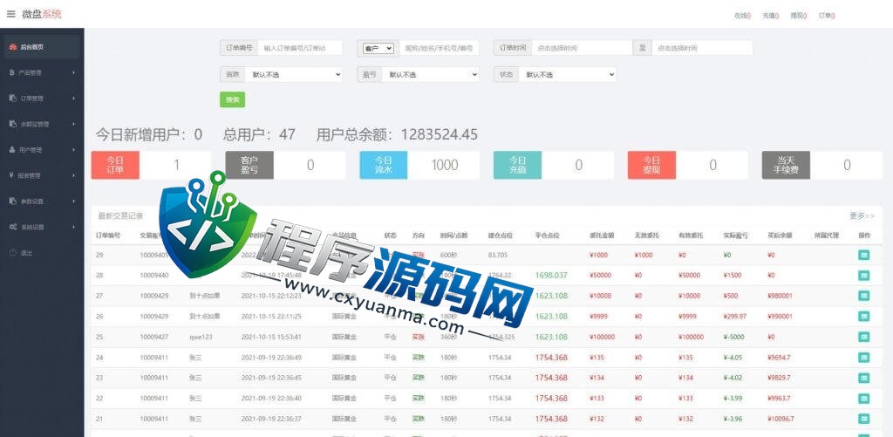Viewport: 893px width, 437px height.
Task: Click the 用户总余额 1283524.45 total
Action: pos(397,135)
